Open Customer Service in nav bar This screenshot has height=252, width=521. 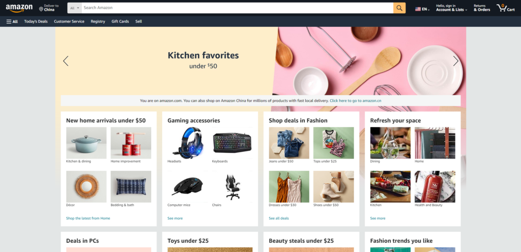point(69,21)
